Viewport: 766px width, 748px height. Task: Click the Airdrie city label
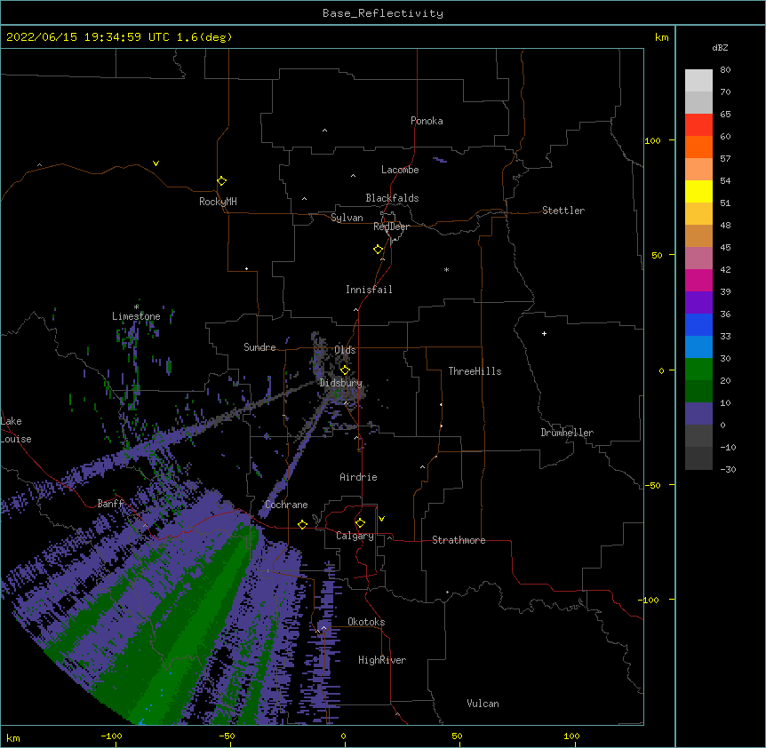359,477
